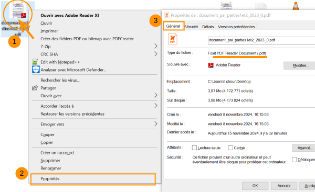Click the Adobe Reader icon beside S'ouvre avec

(x=211, y=65)
